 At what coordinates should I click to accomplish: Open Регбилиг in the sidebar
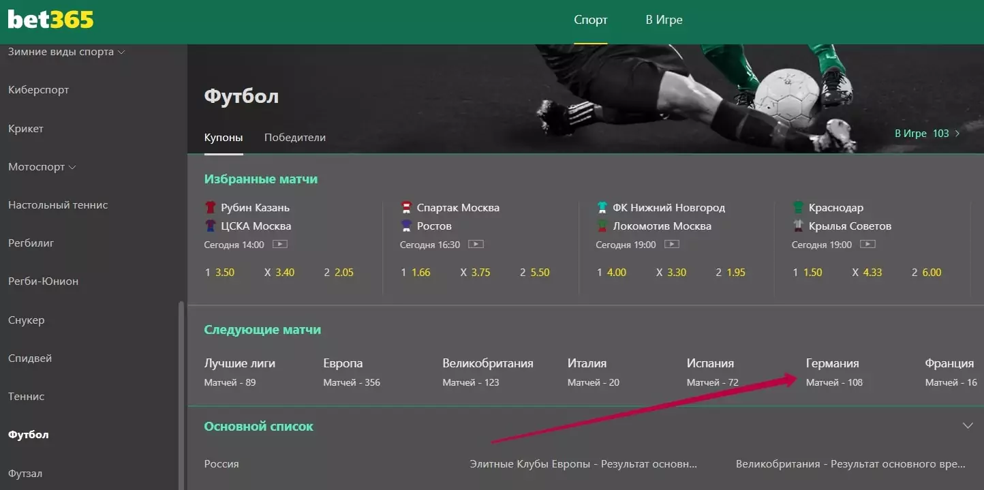point(31,243)
